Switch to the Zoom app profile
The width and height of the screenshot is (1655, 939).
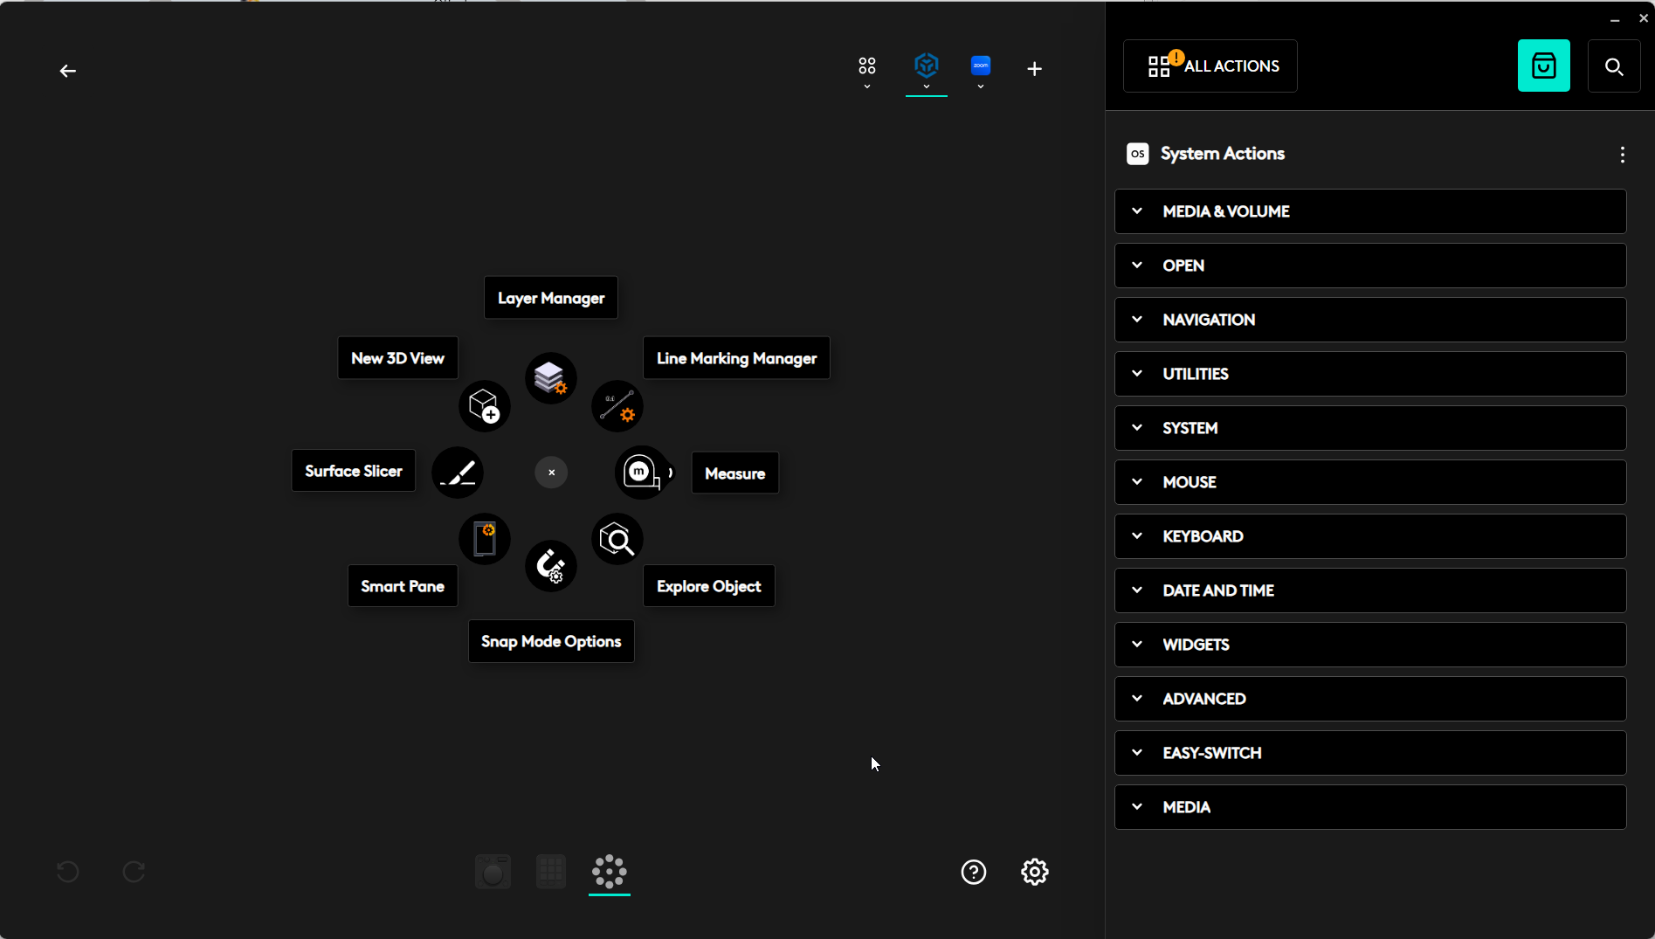[981, 66]
